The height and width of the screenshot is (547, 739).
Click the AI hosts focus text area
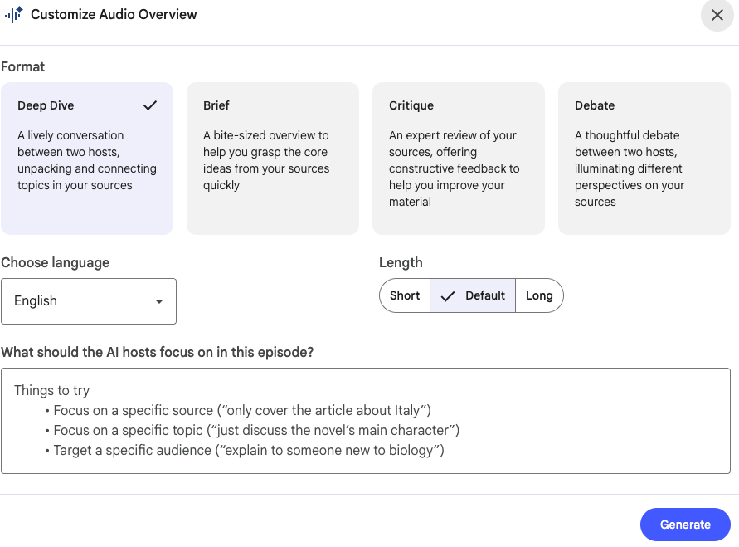[x=366, y=421]
